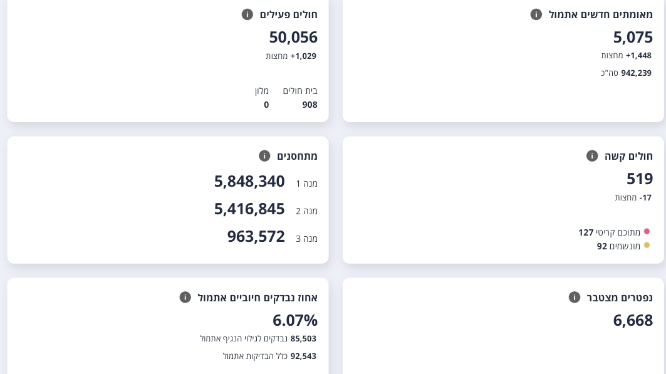Click the positive test rate 6.07%

click(x=295, y=321)
